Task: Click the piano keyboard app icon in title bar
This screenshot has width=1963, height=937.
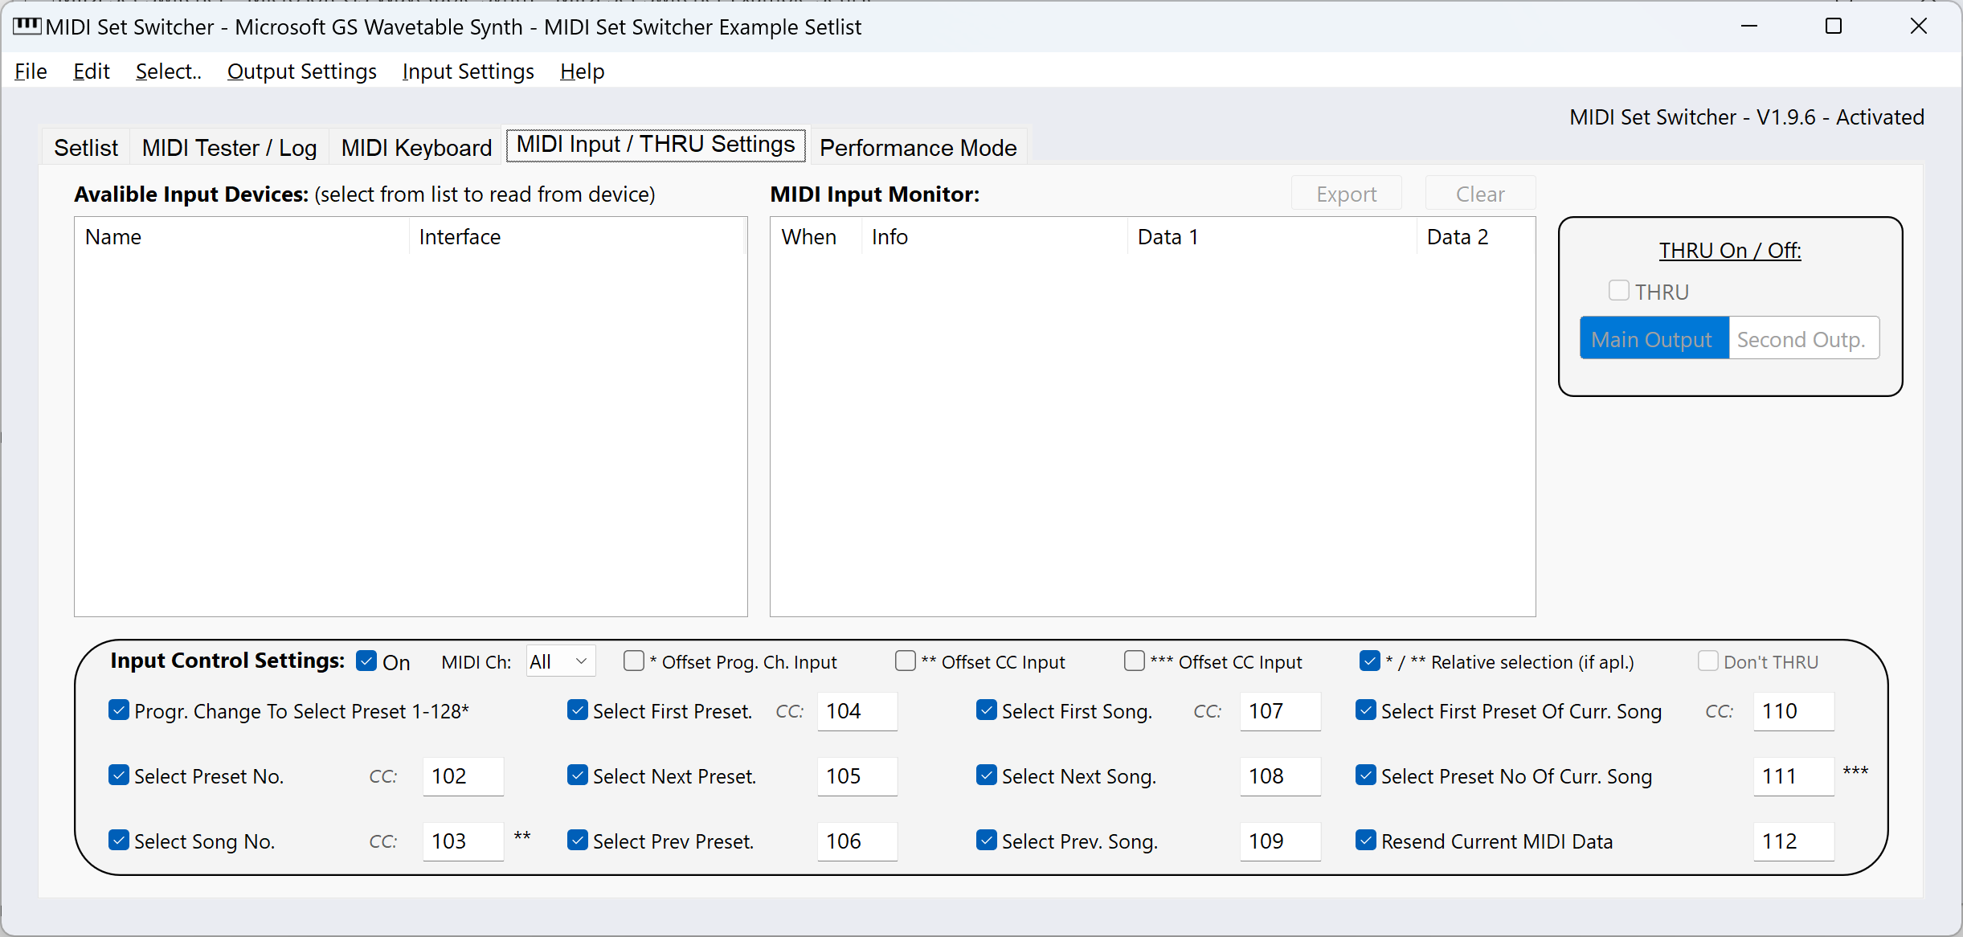Action: pyautogui.click(x=27, y=27)
